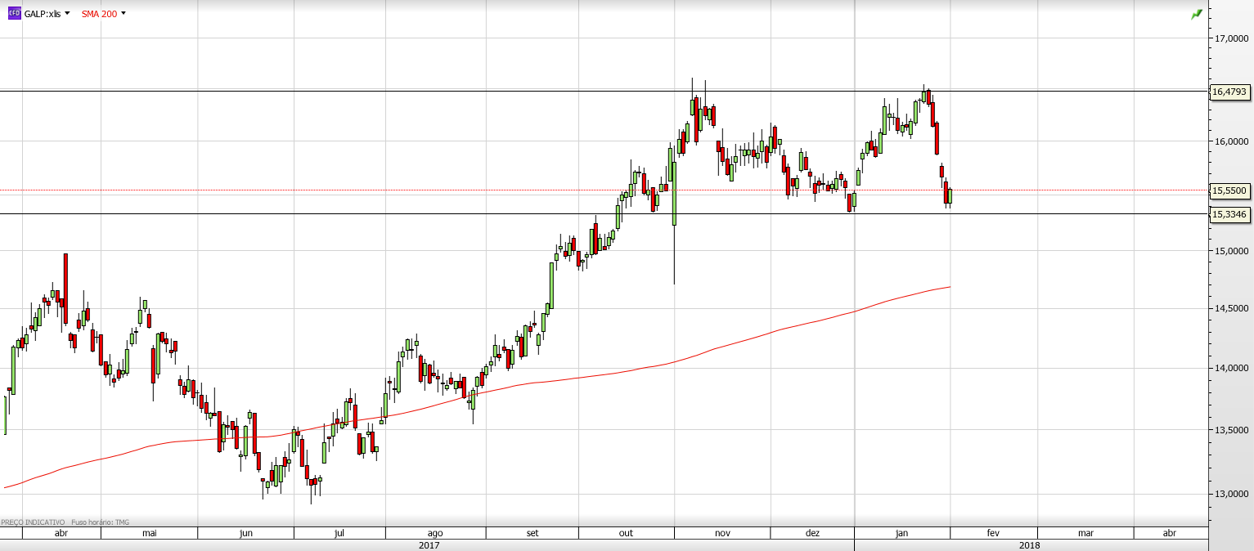This screenshot has height=551, width=1254.
Task: Click the 17,0000 price axis label
Action: (1231, 38)
